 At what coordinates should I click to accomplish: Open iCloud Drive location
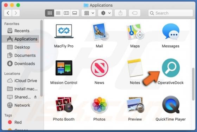[x=20, y=81]
